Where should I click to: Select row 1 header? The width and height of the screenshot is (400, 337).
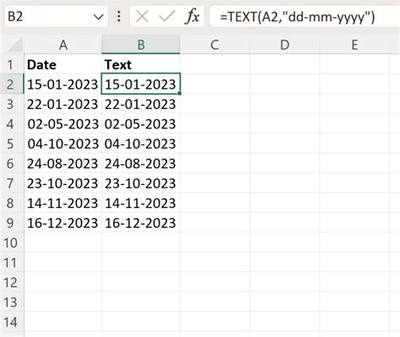pyautogui.click(x=11, y=64)
